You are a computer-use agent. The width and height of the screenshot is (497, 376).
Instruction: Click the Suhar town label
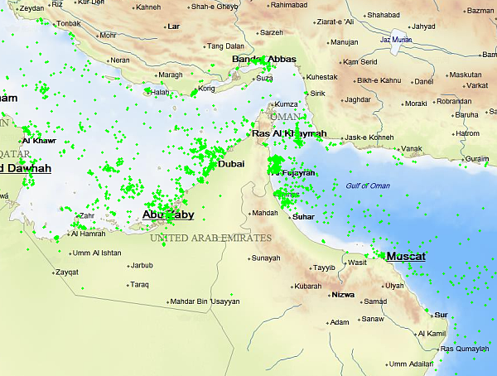click(x=303, y=217)
